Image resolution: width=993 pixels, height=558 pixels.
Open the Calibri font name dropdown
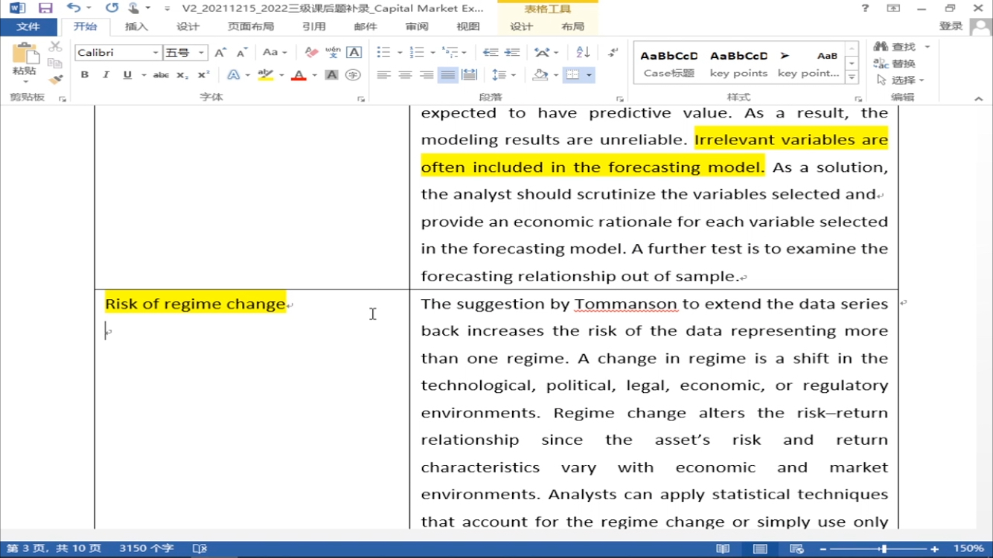pos(156,53)
